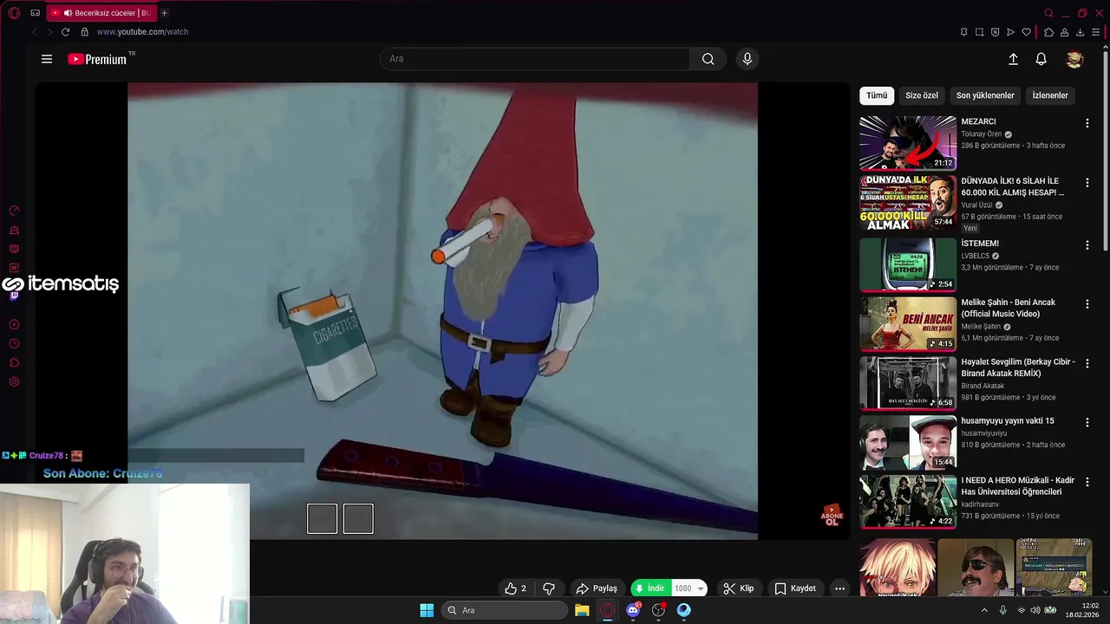Open the clock showing 12:02
Image resolution: width=1110 pixels, height=624 pixels.
click(x=1083, y=610)
